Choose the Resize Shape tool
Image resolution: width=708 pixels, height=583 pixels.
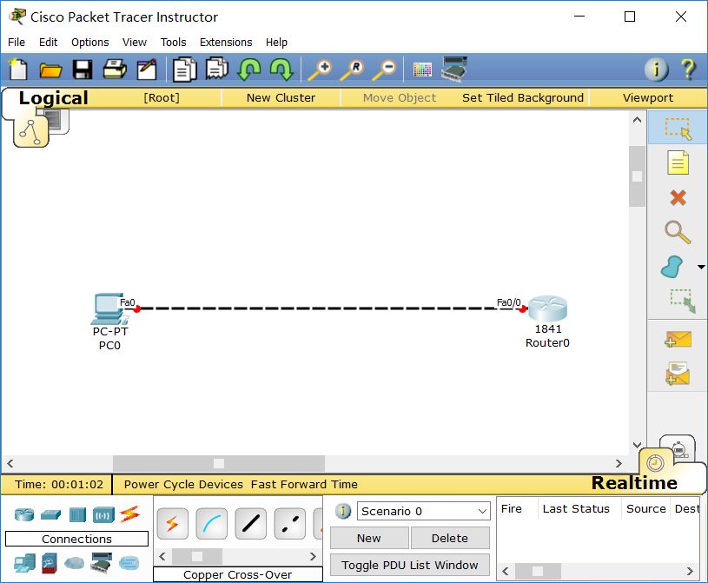pyautogui.click(x=682, y=301)
